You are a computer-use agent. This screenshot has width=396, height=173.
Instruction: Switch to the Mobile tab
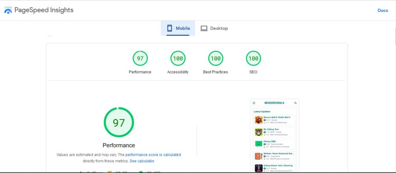click(178, 28)
